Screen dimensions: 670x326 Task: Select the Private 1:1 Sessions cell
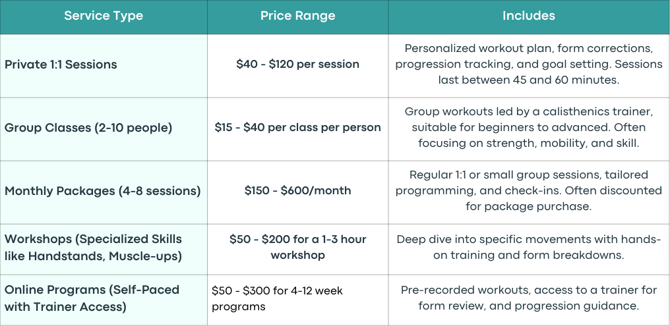point(104,66)
